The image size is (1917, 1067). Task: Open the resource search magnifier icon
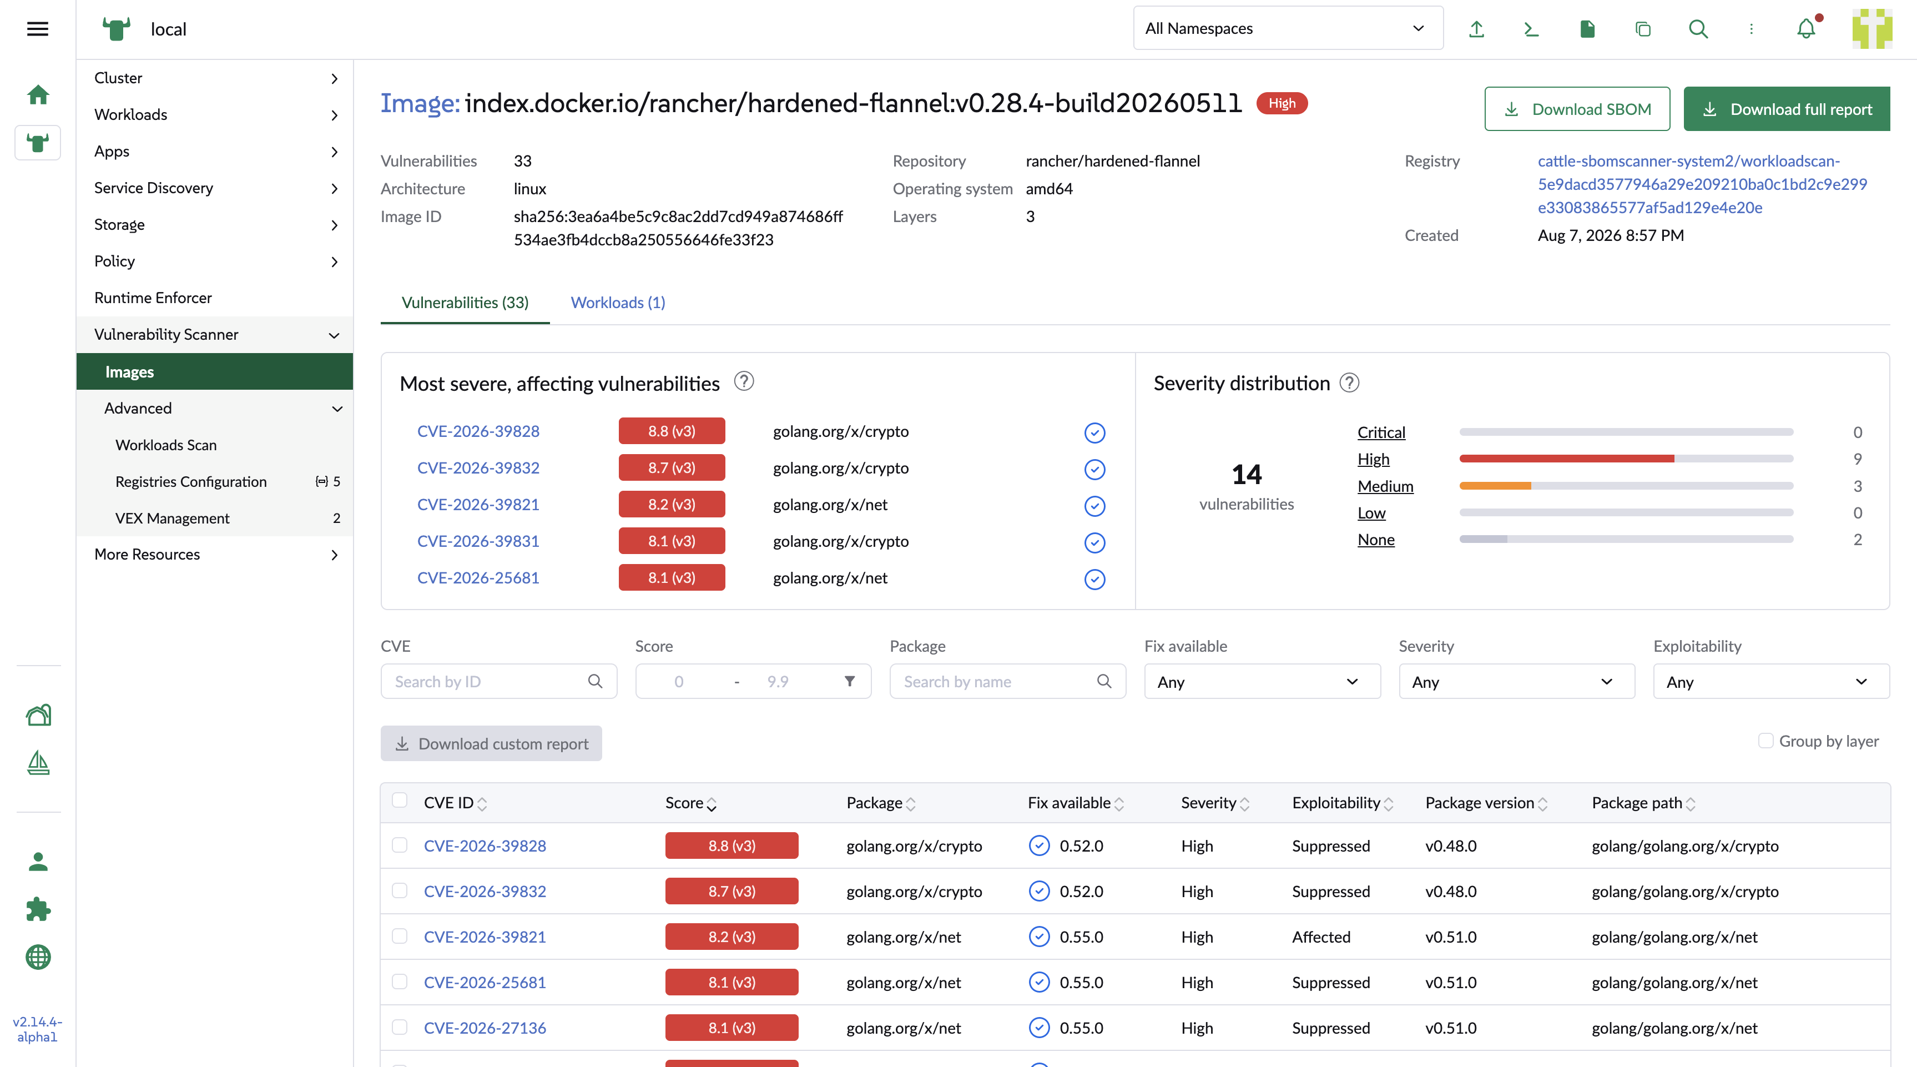(x=1697, y=29)
